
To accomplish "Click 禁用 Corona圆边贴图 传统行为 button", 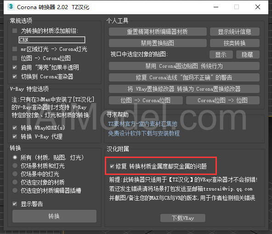I will tap(184, 66).
